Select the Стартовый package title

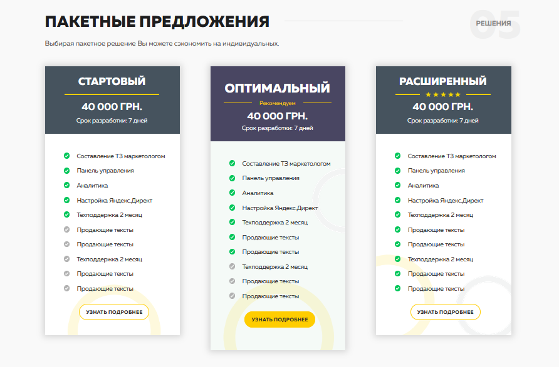[112, 81]
